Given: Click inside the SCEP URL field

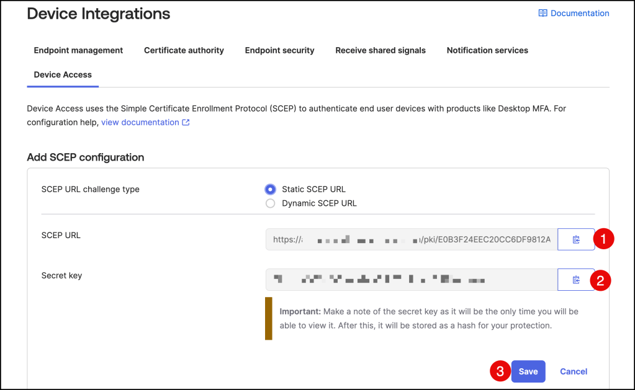Looking at the screenshot, I should tap(411, 239).
